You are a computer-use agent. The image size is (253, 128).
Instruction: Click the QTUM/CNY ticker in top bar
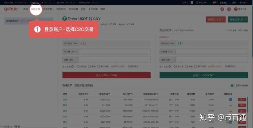pyautogui.click(x=89, y=2)
